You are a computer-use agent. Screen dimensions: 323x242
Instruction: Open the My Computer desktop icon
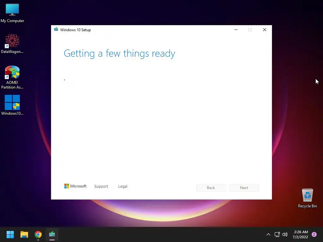coord(12,13)
